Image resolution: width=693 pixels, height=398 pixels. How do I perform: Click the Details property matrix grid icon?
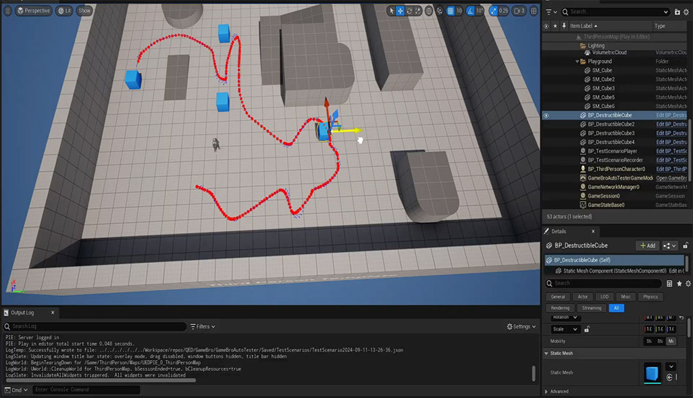669,283
